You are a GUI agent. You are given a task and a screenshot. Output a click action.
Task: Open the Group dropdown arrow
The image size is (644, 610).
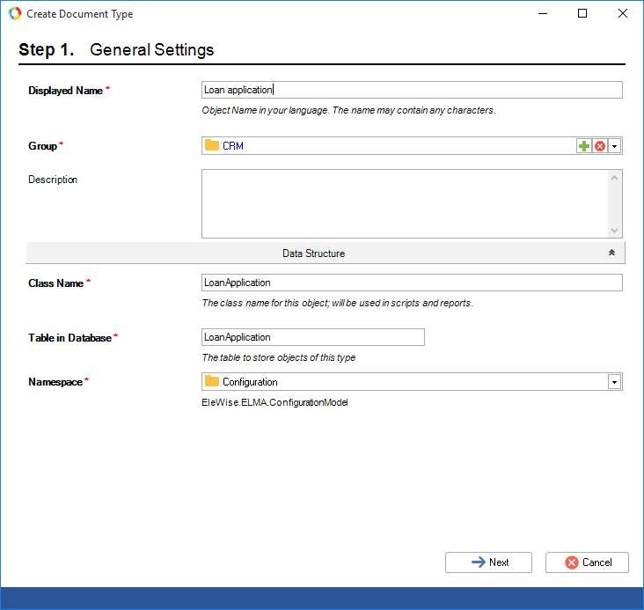pyautogui.click(x=615, y=146)
